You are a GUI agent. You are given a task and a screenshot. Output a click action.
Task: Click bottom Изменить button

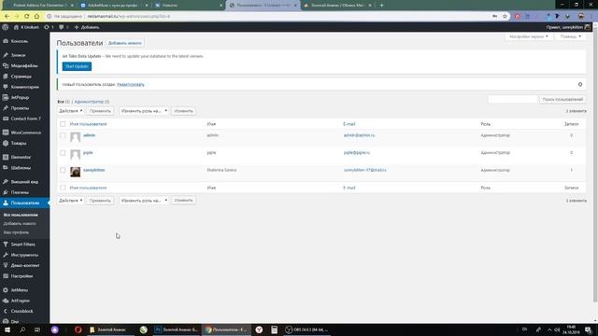(183, 201)
